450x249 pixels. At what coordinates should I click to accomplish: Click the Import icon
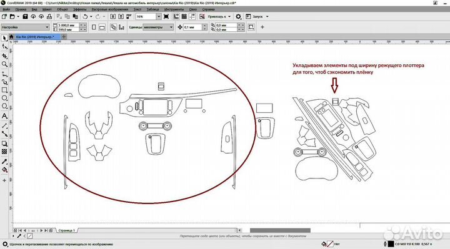click(x=113, y=17)
